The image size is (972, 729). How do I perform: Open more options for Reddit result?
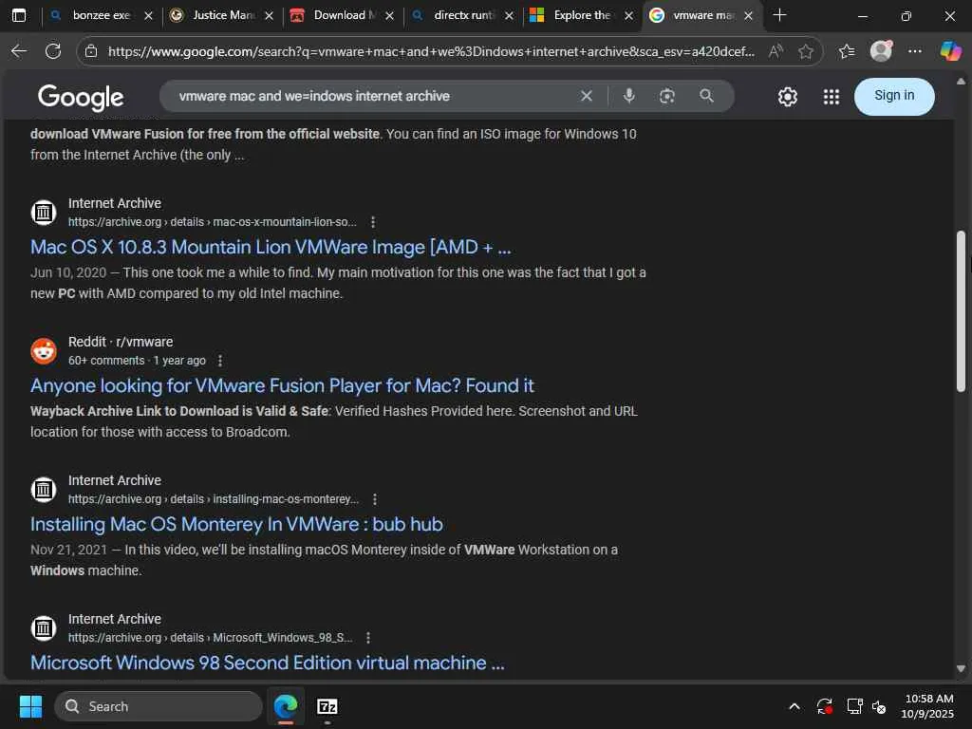click(x=220, y=361)
